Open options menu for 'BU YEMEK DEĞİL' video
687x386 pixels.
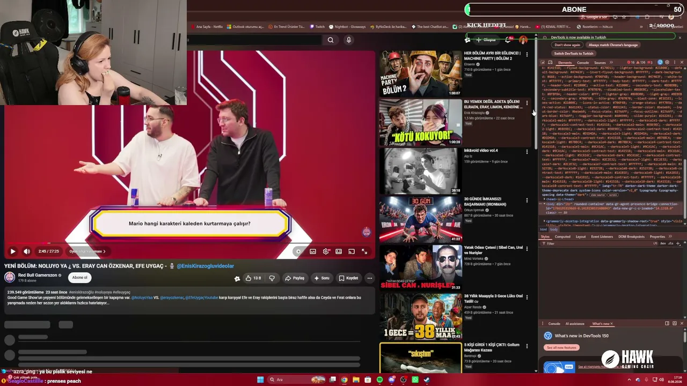[x=527, y=103]
